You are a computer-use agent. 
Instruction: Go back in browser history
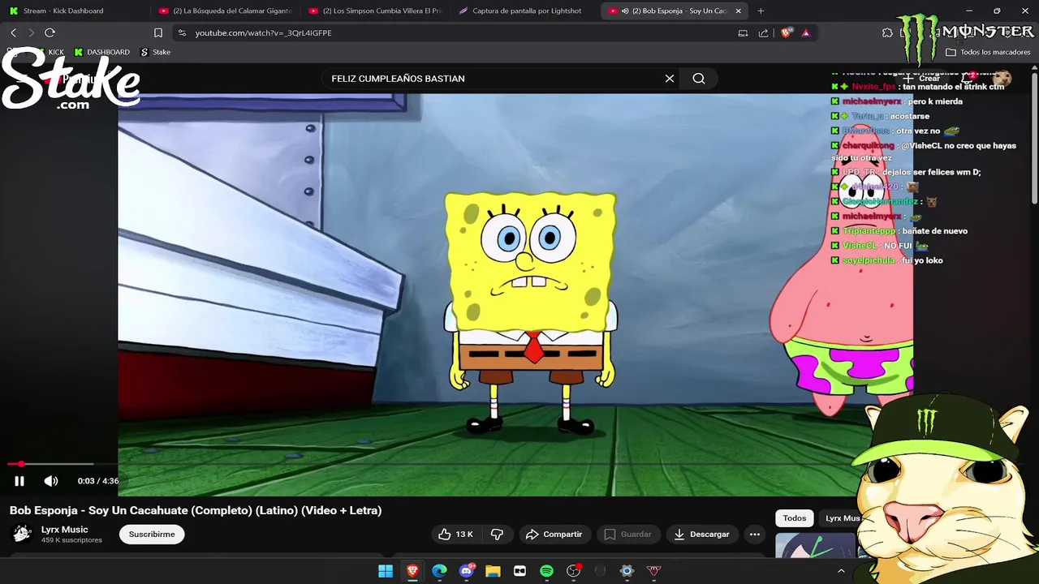13,32
